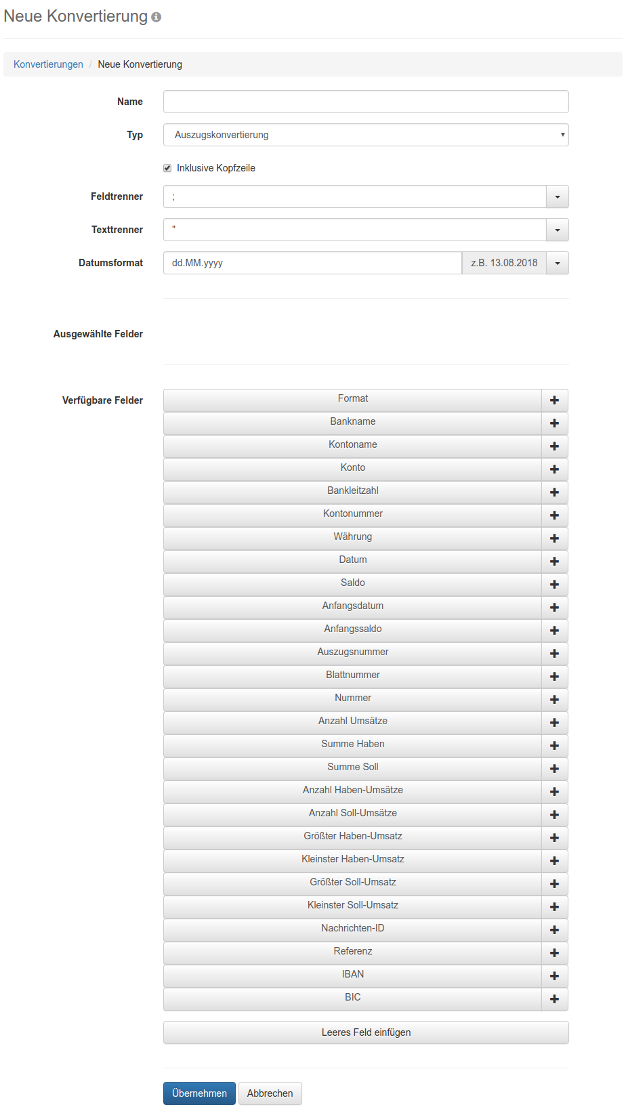This screenshot has width=628, height=1111.
Task: Click the plus icon for Nachrichten-ID
Action: (555, 930)
